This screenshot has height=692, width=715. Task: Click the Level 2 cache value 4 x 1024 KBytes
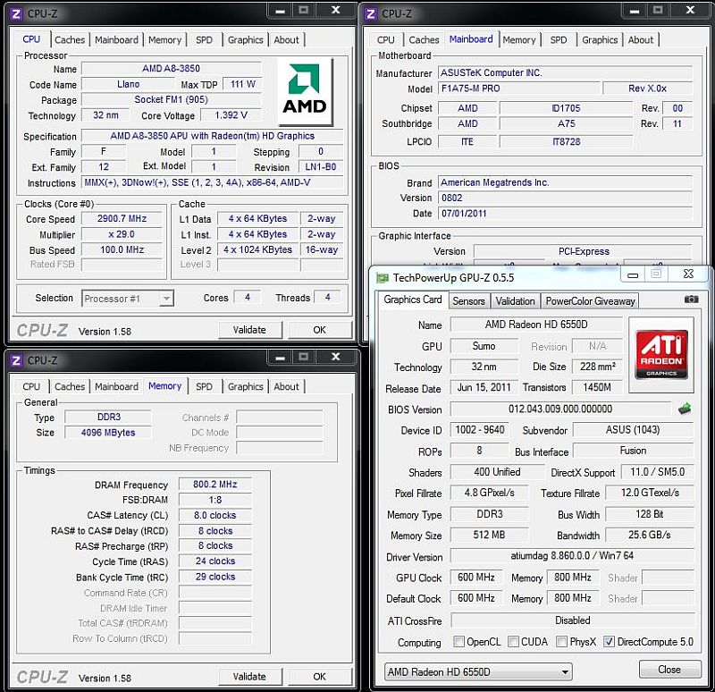coord(257,249)
